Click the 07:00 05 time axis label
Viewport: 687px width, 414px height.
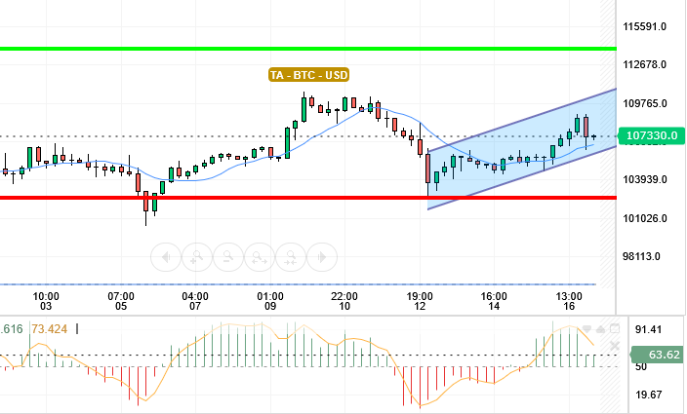[121, 301]
